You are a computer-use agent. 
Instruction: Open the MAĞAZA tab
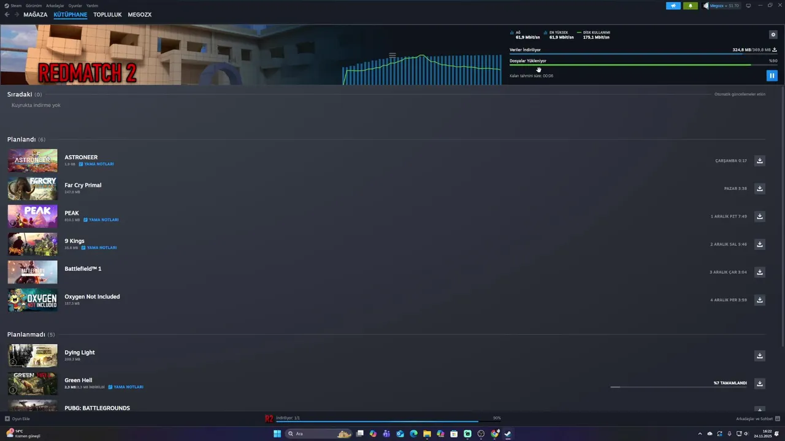tap(36, 15)
